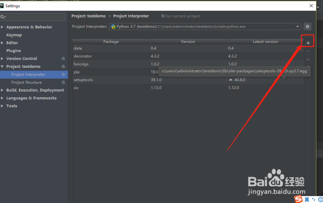Viewport: 323px width, 203px height.
Task: Sort by Version column header
Action: coord(188,41)
